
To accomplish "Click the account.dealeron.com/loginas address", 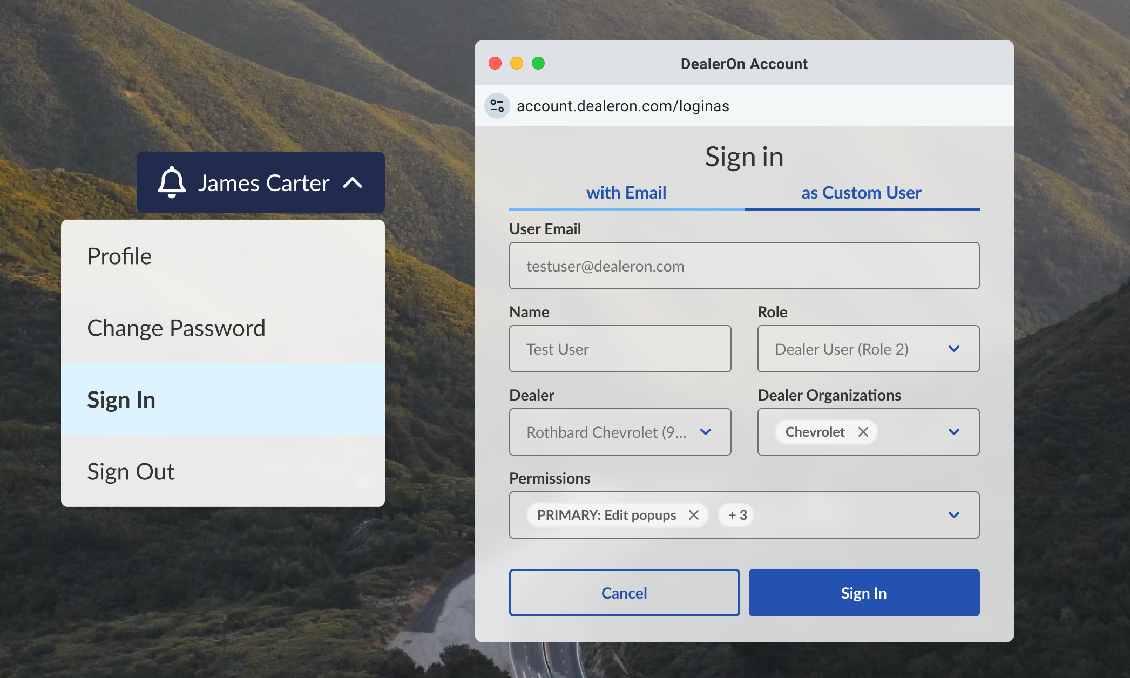I will point(622,106).
